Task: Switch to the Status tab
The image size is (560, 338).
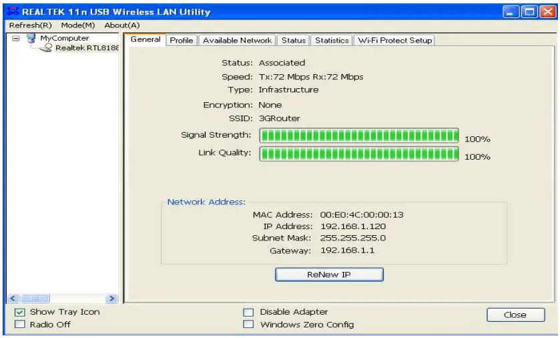Action: 294,40
